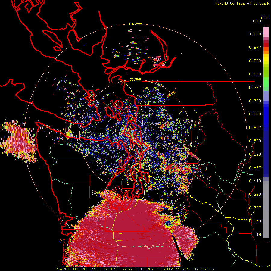Click the Correlation Coefficient KATX caption text
Viewport: 271px width, 271px height.
135,269
